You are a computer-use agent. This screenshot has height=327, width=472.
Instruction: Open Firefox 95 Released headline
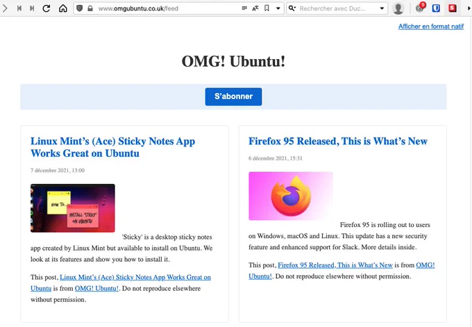(x=338, y=141)
